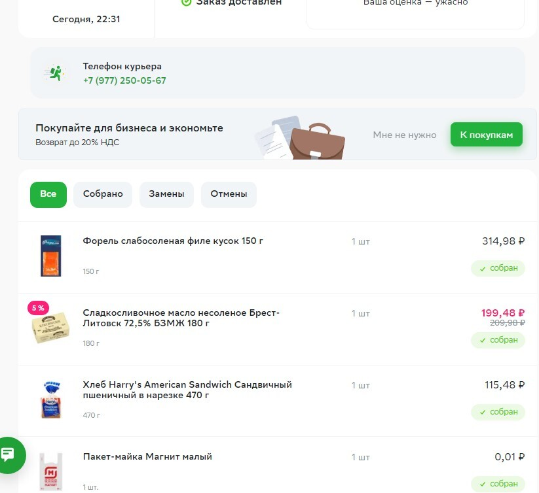Click the 5 % discount badge

[38, 308]
